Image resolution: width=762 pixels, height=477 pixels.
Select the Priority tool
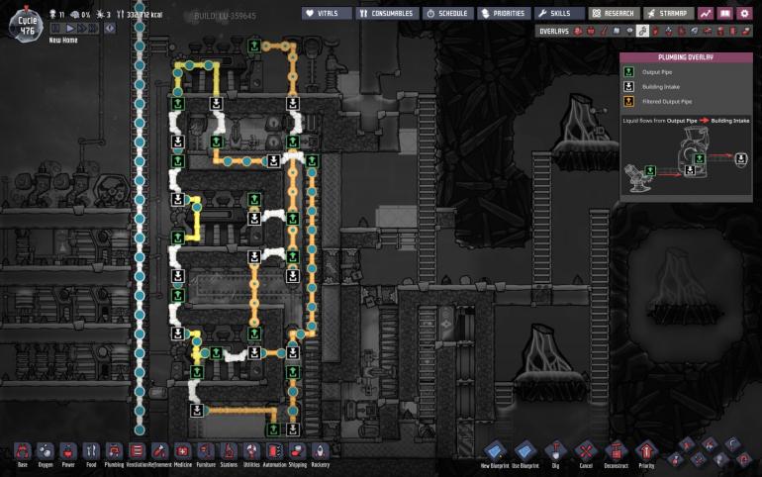coord(646,455)
